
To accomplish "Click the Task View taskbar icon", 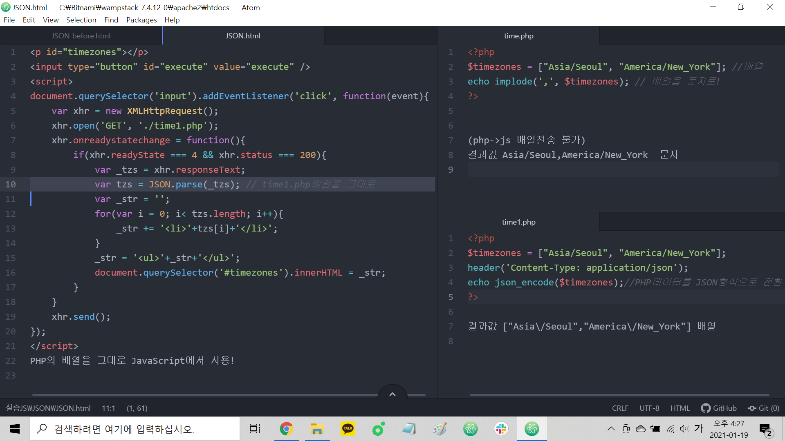I will [255, 429].
